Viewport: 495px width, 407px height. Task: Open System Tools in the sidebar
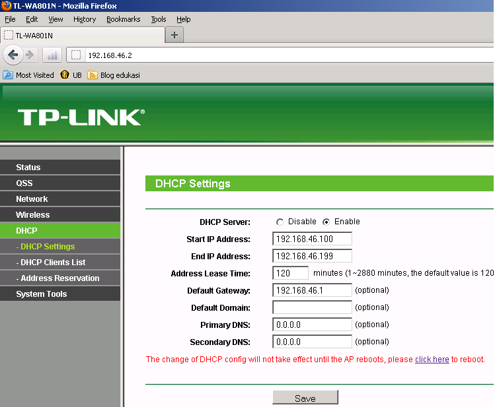pos(60,294)
